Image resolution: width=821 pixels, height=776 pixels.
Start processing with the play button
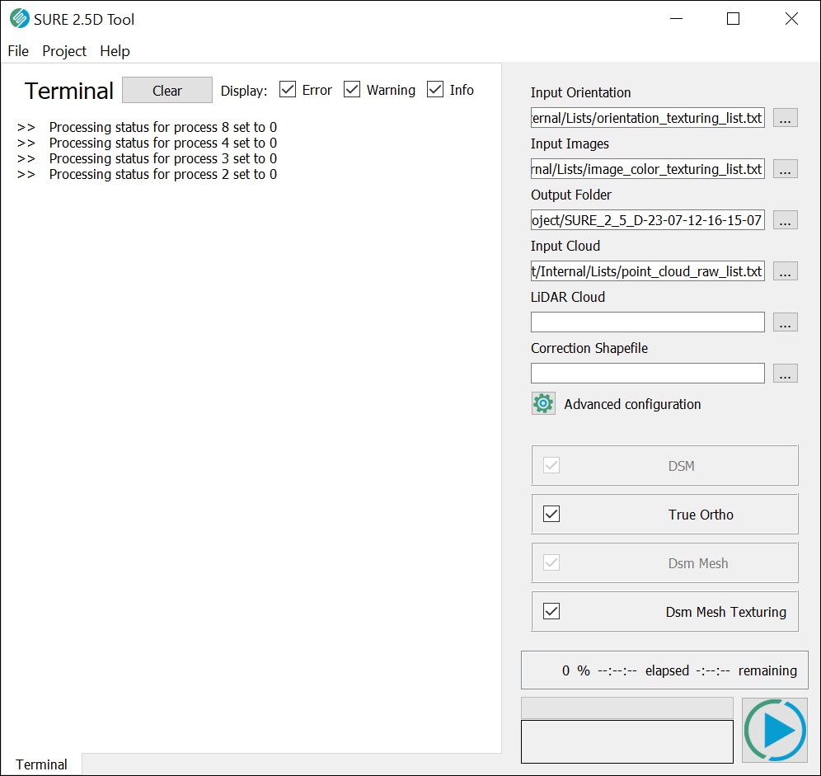tap(775, 731)
